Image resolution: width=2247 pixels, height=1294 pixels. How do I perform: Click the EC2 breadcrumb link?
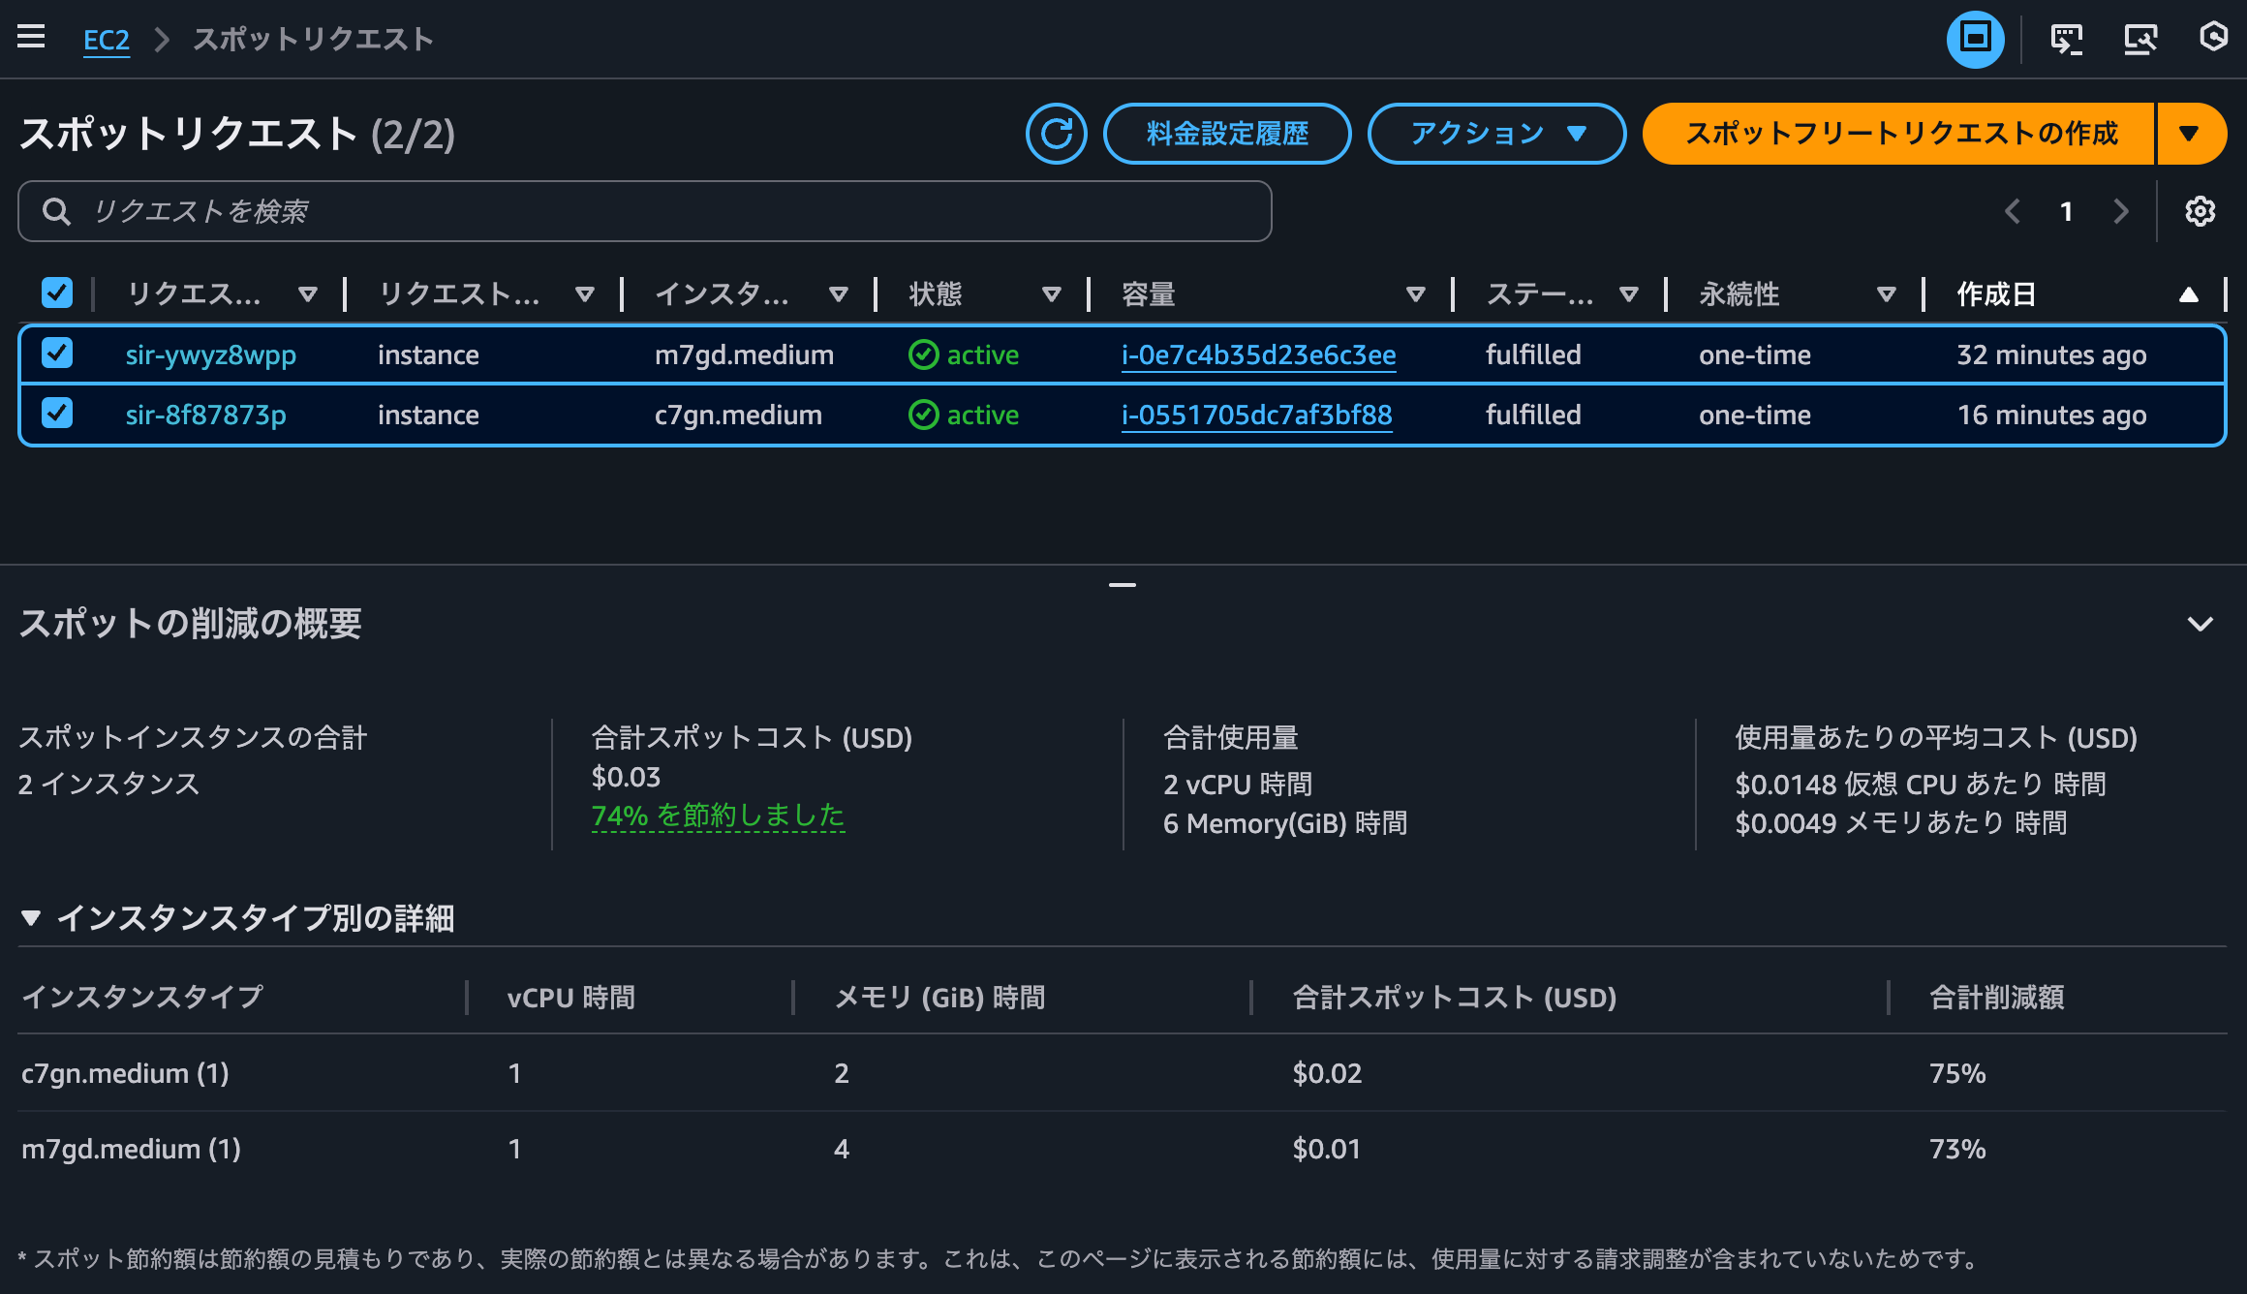(107, 40)
